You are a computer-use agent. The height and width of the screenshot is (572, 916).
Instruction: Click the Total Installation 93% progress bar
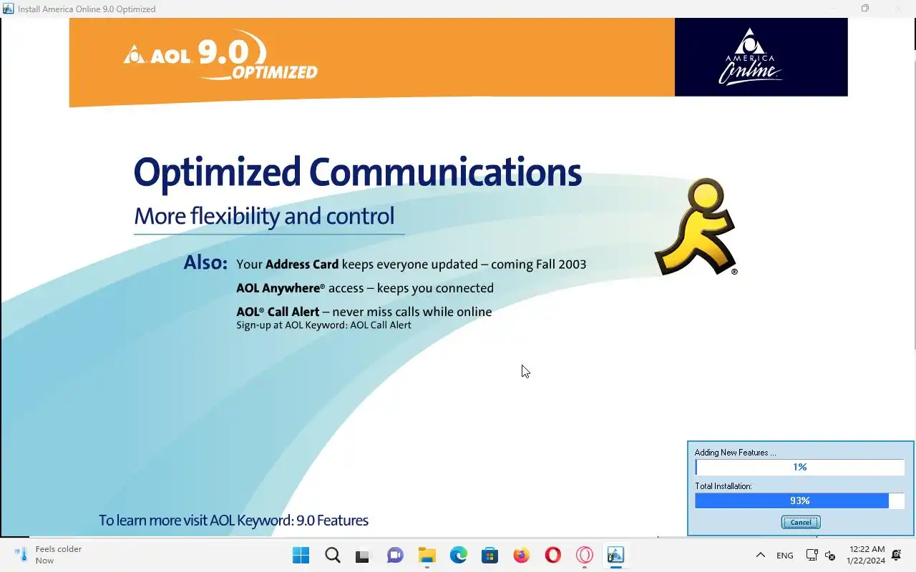(x=799, y=500)
